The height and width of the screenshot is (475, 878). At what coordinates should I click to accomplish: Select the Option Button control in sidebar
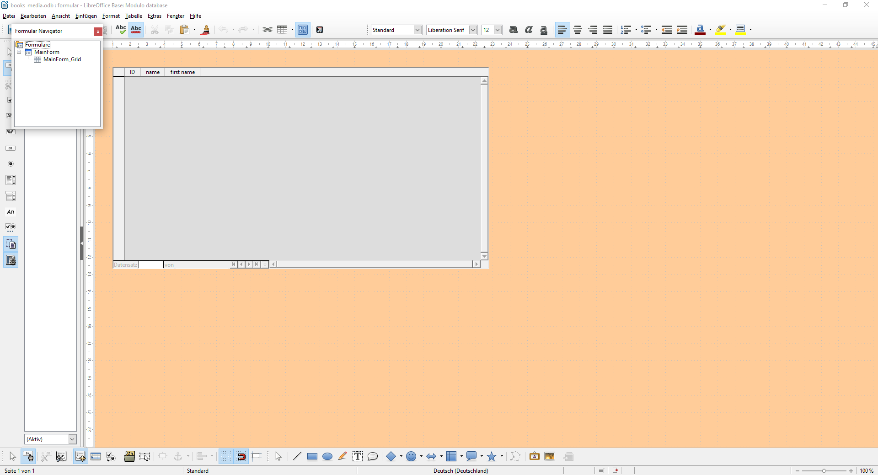(11, 164)
